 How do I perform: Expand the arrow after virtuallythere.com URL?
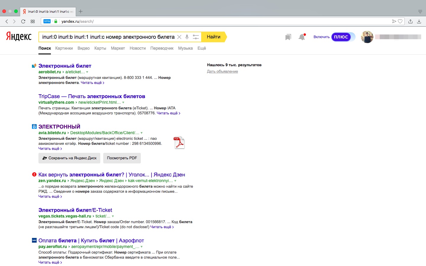[x=123, y=103]
